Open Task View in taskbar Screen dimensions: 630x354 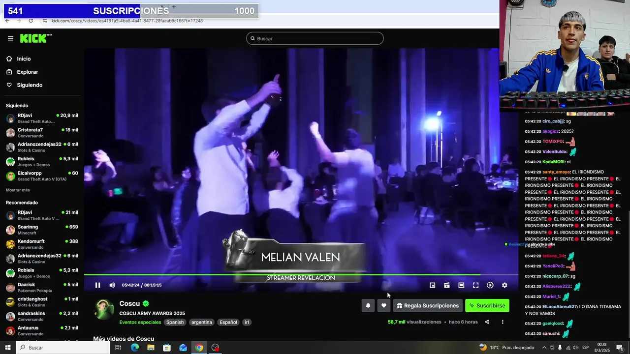click(x=118, y=348)
